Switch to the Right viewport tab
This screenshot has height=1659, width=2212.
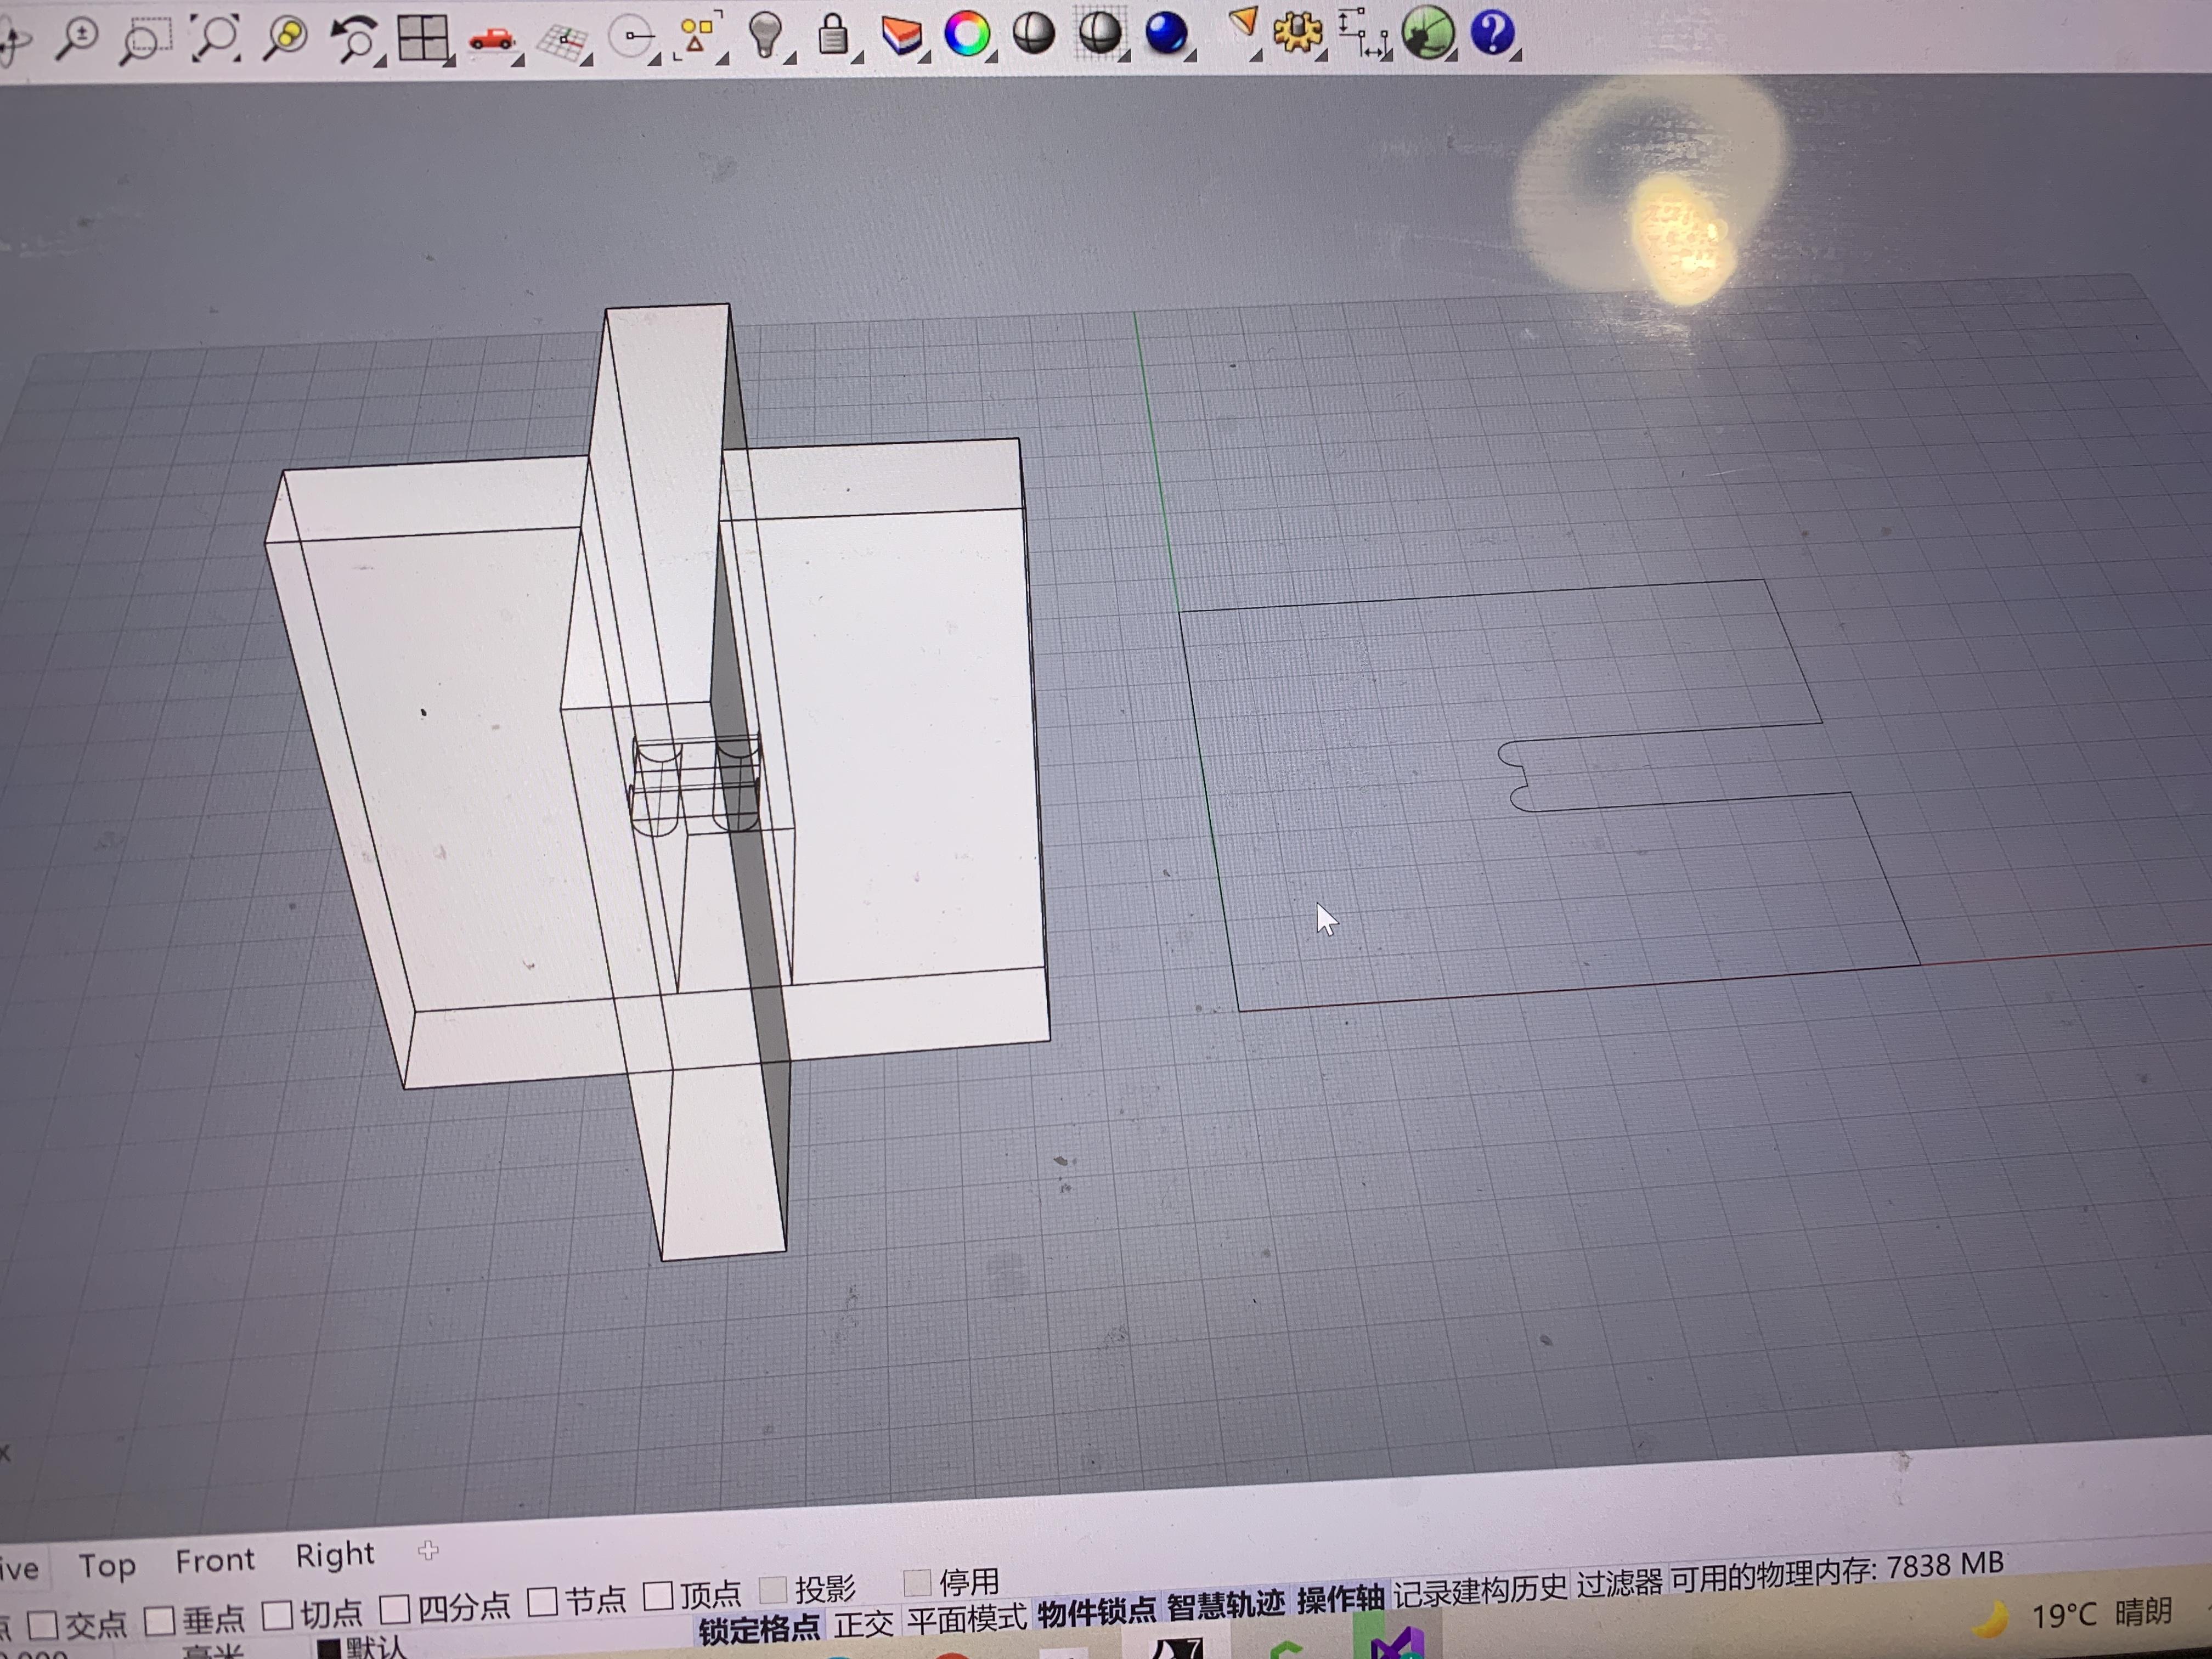(x=335, y=1555)
